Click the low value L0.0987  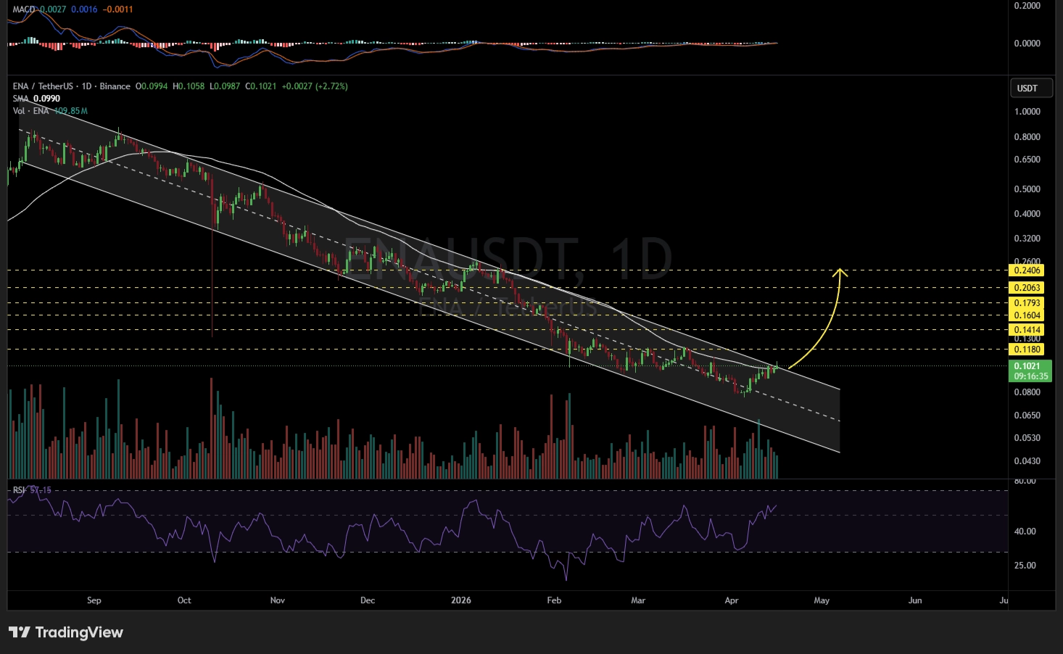tap(226, 86)
